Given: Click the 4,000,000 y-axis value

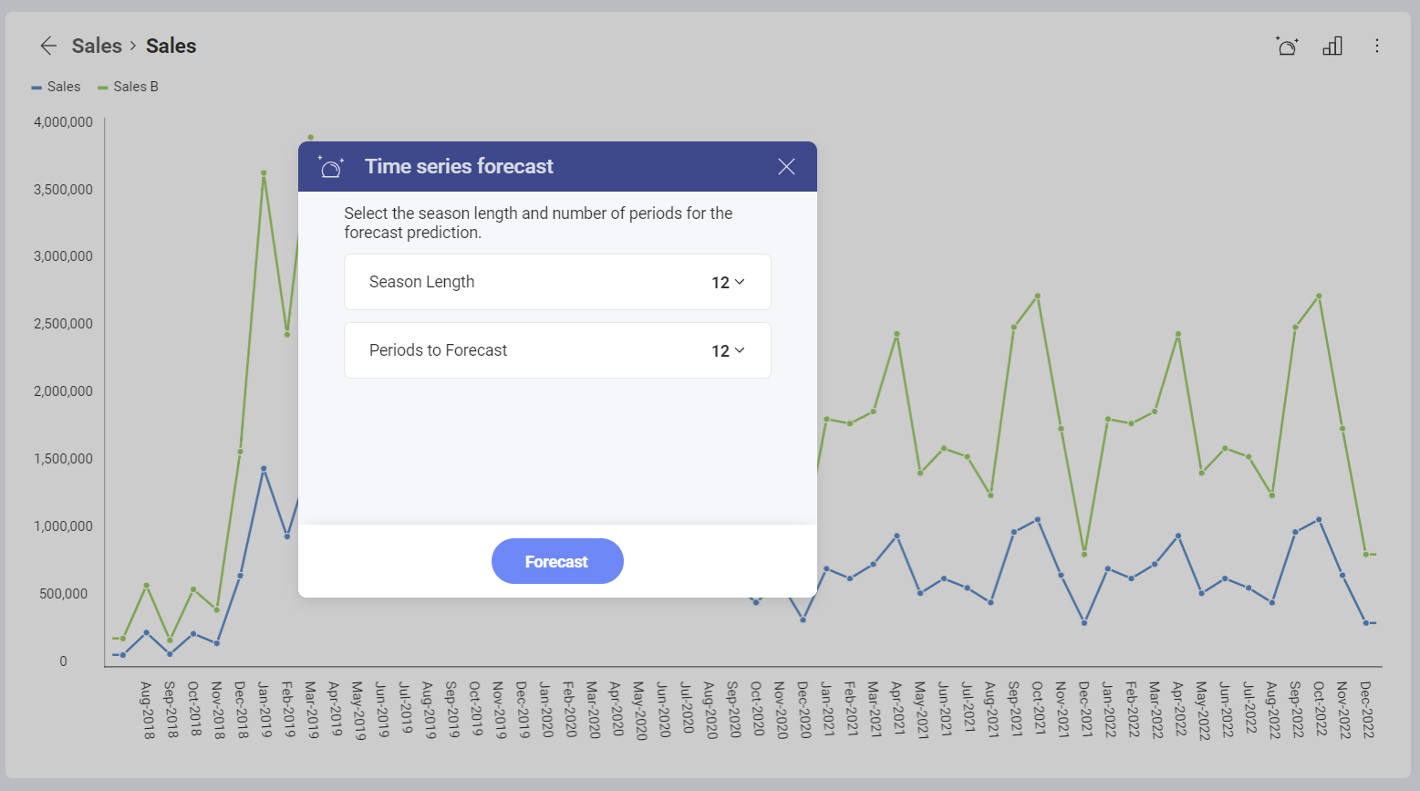Looking at the screenshot, I should 63,121.
